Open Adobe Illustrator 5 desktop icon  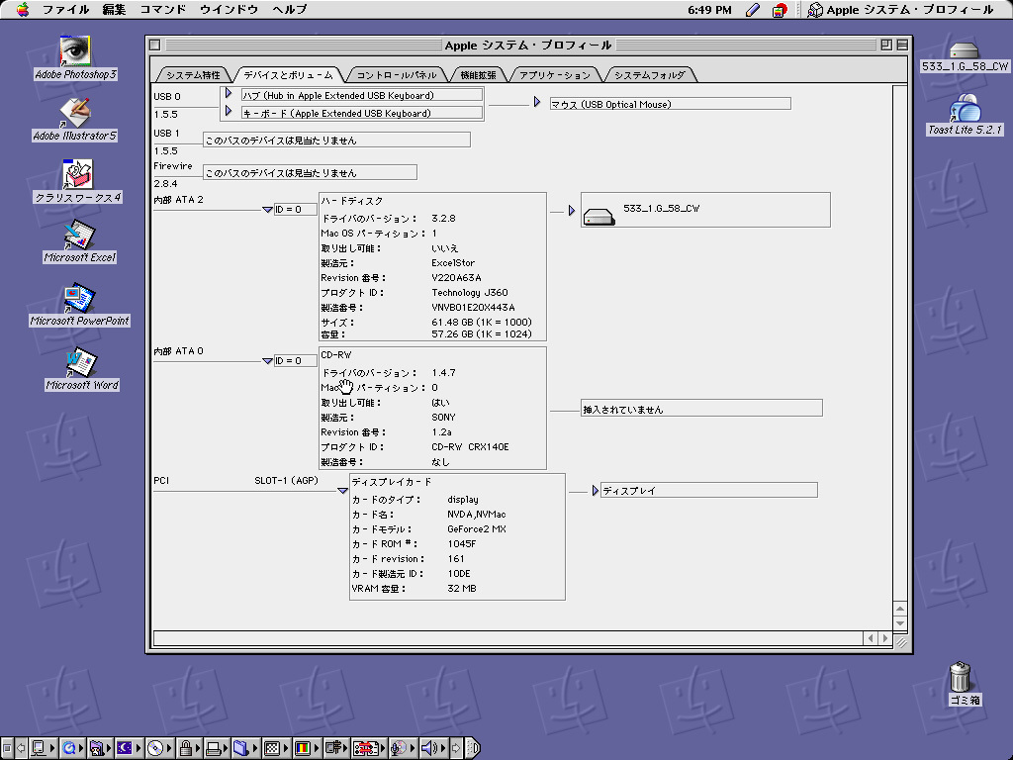[x=75, y=113]
